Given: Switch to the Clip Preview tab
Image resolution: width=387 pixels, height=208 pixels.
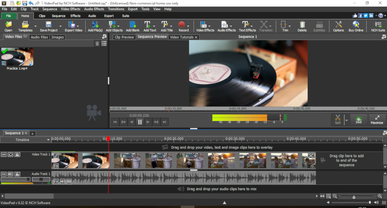Looking at the screenshot, I should click(124, 37).
